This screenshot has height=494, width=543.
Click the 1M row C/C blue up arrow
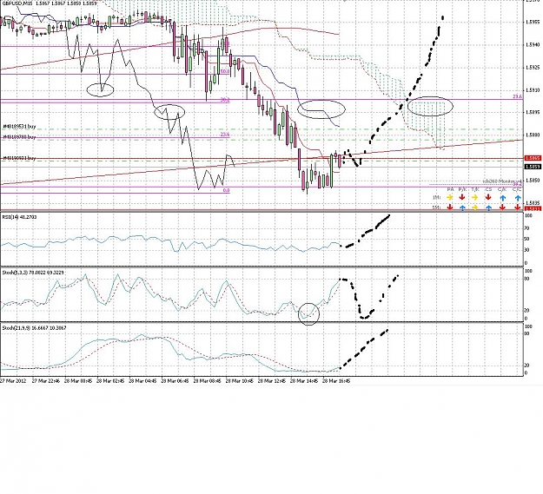click(518, 198)
